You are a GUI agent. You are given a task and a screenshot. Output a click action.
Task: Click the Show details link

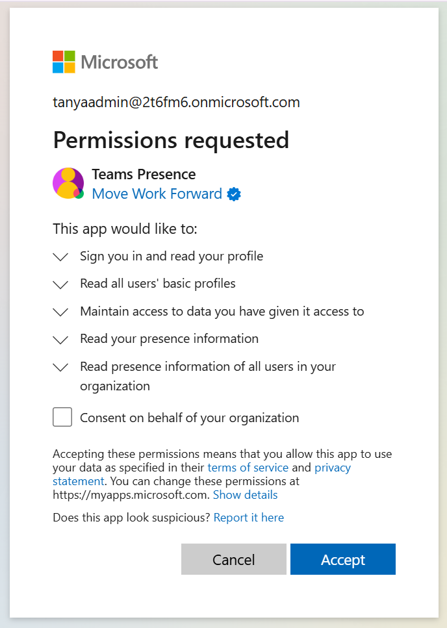point(245,495)
